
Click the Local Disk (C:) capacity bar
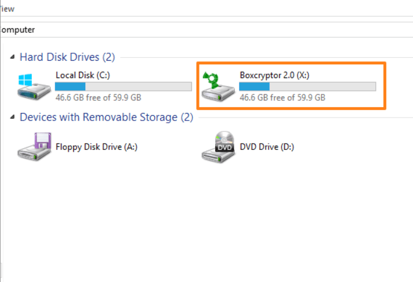click(123, 86)
